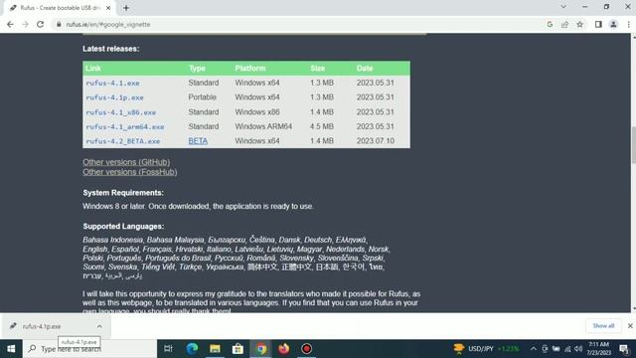Click the share page icon
This screenshot has height=358, width=636.
[x=564, y=24]
